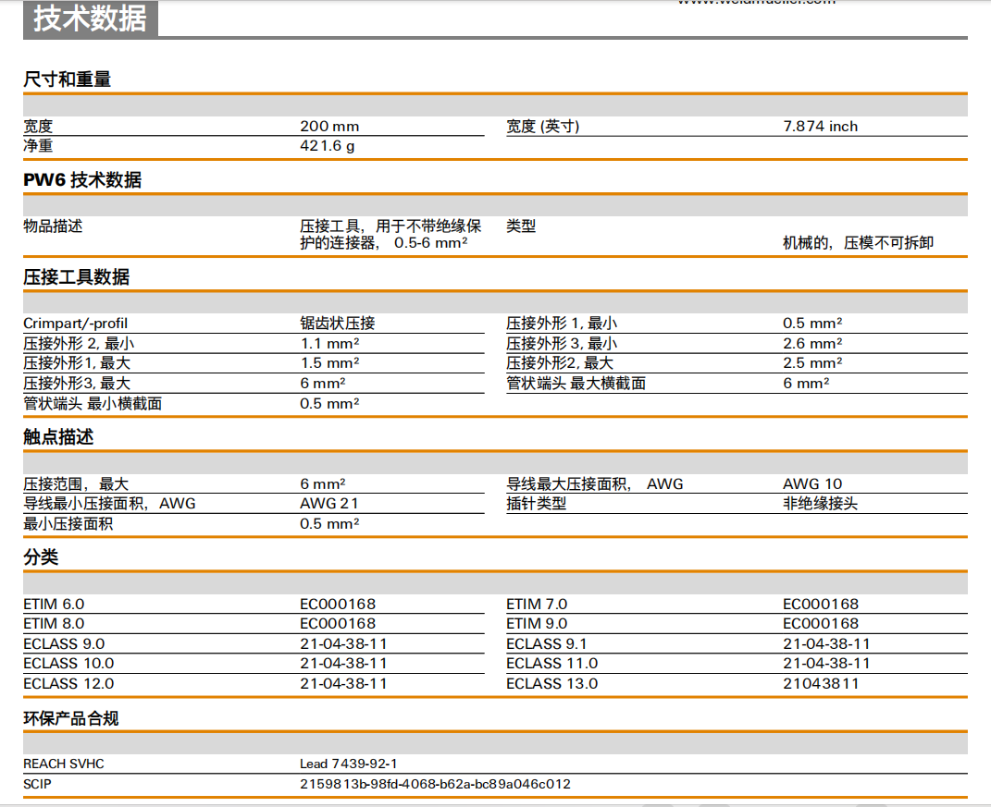Click the ECLASS 13.0 label
Viewport: 991px width, 807px height.
click(551, 684)
